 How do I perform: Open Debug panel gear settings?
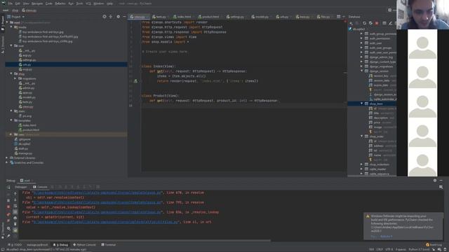[x=435, y=181]
